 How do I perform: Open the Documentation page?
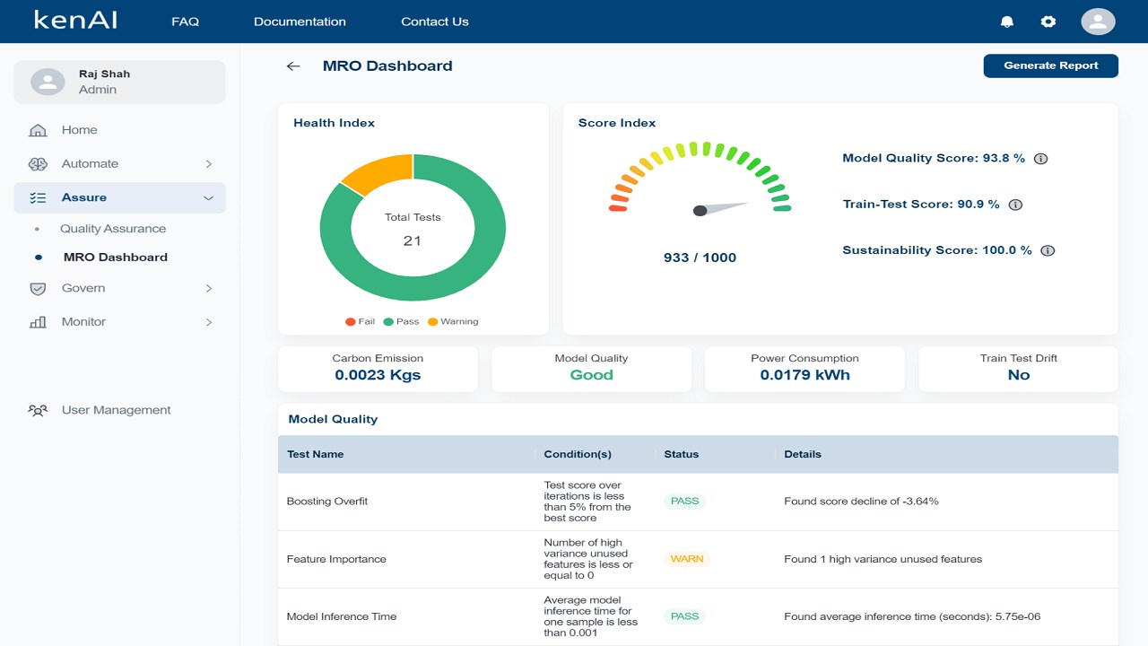coord(300,22)
